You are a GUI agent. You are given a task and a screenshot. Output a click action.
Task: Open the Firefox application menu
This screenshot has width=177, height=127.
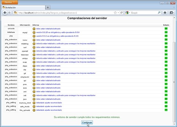(10, 2)
